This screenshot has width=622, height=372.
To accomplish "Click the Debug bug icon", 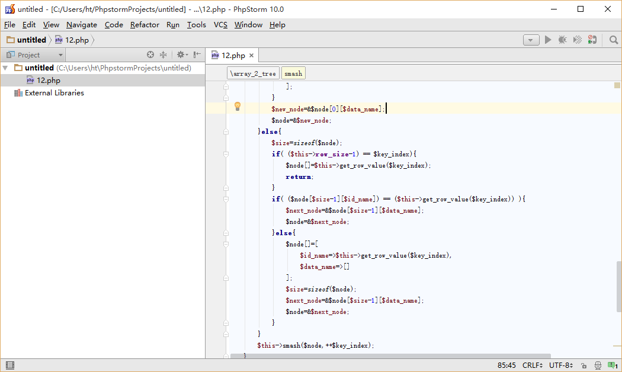I will tap(562, 40).
